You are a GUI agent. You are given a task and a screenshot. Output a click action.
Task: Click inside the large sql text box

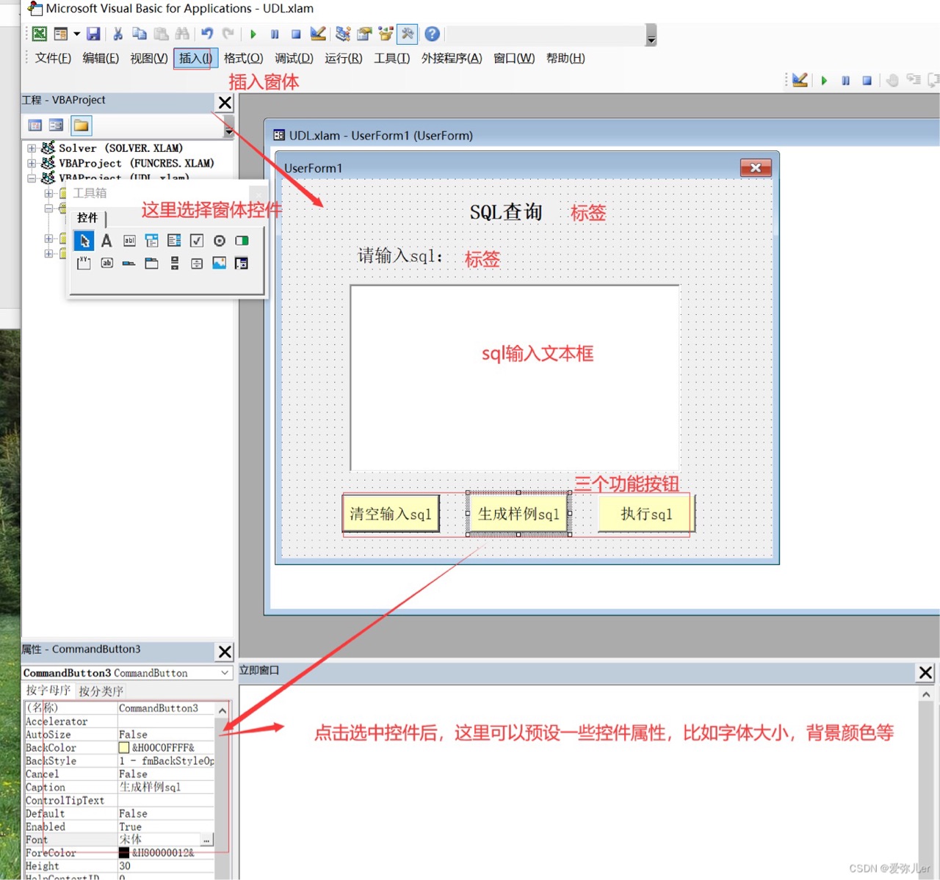[515, 378]
